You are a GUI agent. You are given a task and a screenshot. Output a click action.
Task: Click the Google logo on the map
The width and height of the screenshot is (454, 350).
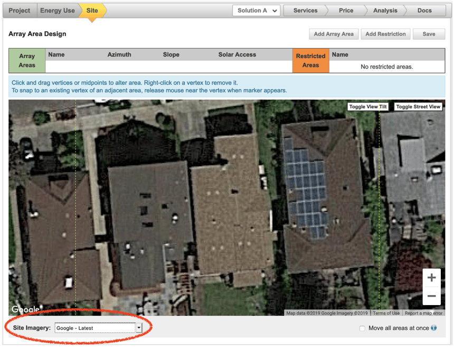pos(25,309)
